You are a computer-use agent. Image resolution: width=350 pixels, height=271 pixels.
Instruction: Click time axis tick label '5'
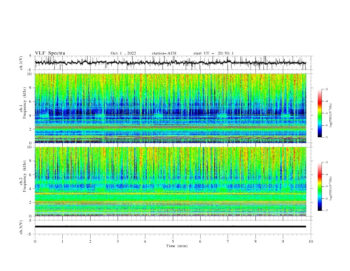pyautogui.click(x=173, y=241)
